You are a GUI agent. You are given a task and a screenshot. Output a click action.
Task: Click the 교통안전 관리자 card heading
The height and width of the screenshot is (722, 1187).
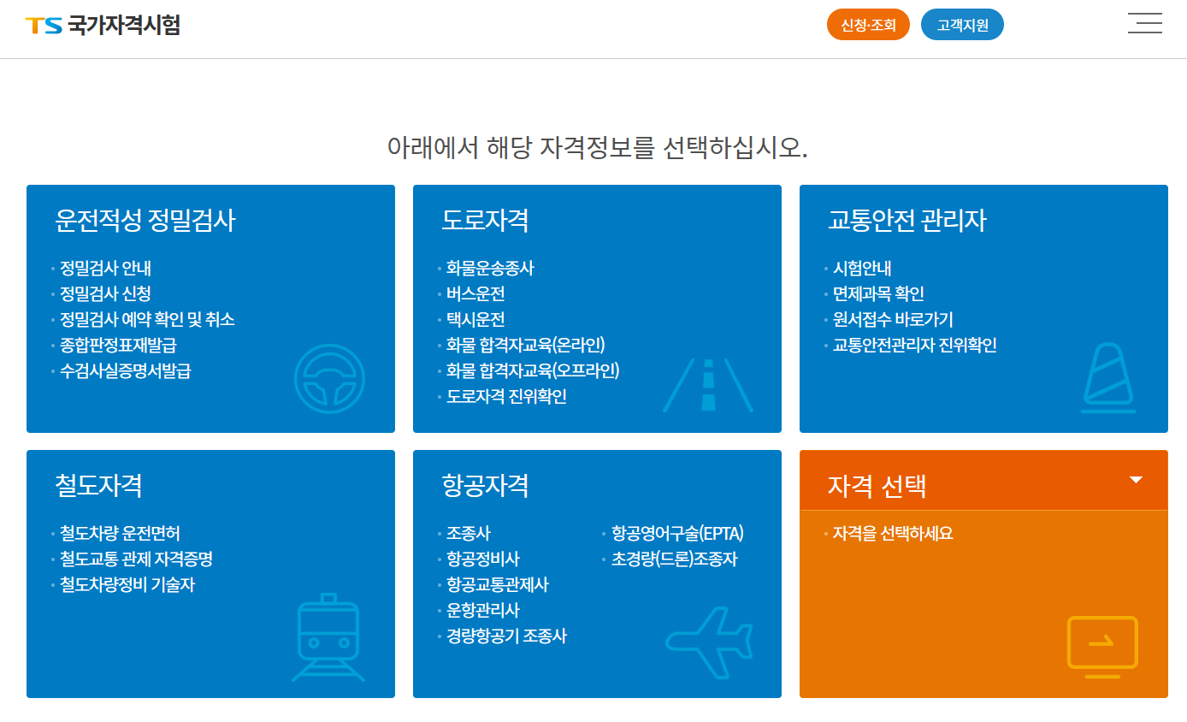click(x=906, y=221)
